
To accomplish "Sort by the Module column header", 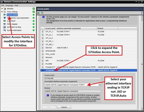I will pyautogui.click(x=107, y=28).
